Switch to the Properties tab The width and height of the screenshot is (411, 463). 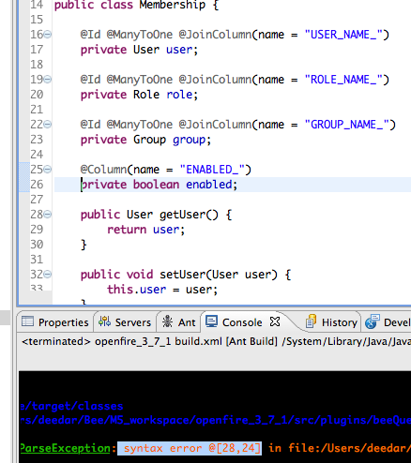tap(55, 322)
